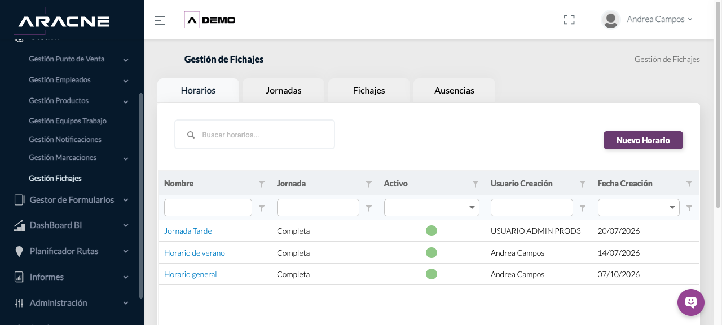The width and height of the screenshot is (722, 325).
Task: Click the Gestor de Formularios sidebar icon
Action: [x=19, y=200]
